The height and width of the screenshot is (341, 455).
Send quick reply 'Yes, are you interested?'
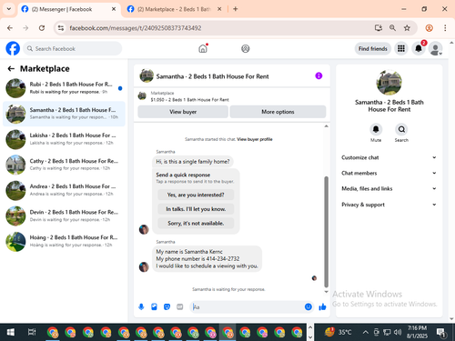point(196,195)
